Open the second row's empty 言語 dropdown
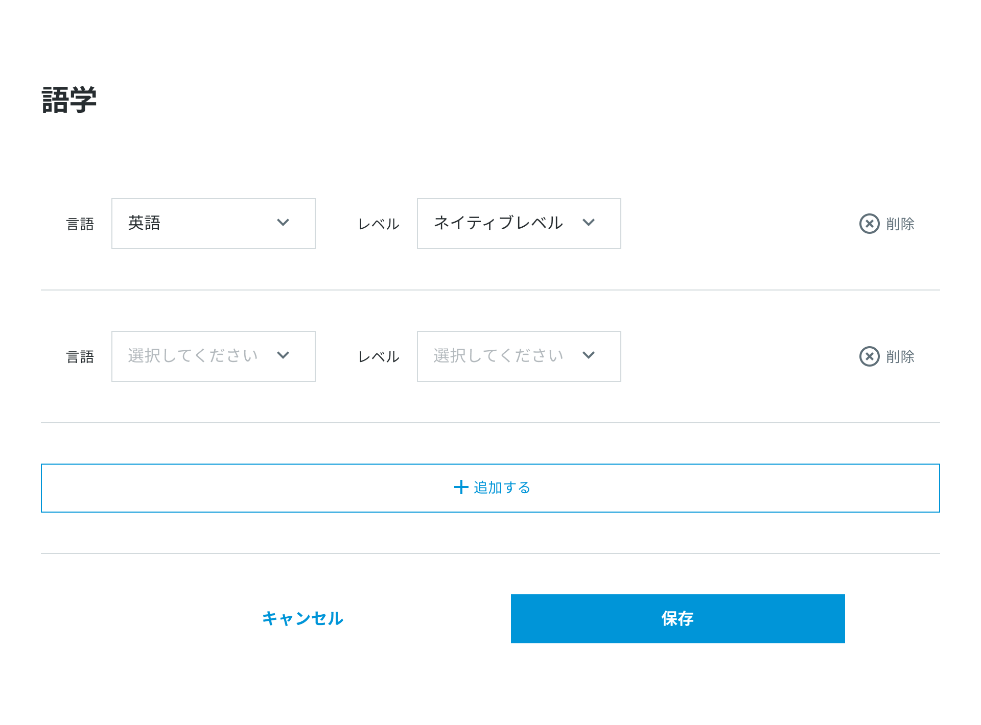Image resolution: width=981 pixels, height=725 pixels. tap(214, 356)
